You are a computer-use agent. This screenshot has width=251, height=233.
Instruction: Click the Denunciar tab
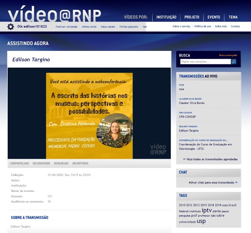point(61,164)
